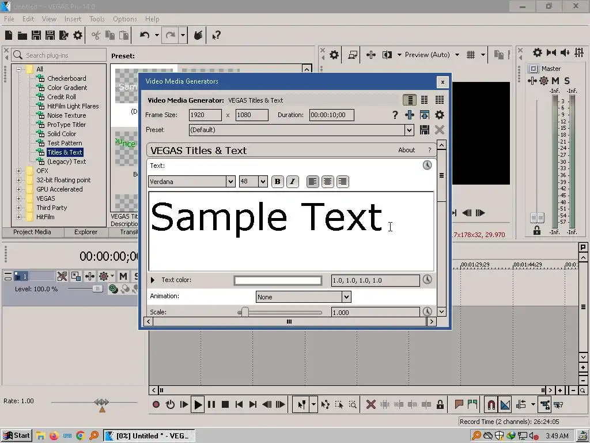This screenshot has width=590, height=443.
Task: Click About in VEGAS Titles & Text
Action: [x=406, y=150]
